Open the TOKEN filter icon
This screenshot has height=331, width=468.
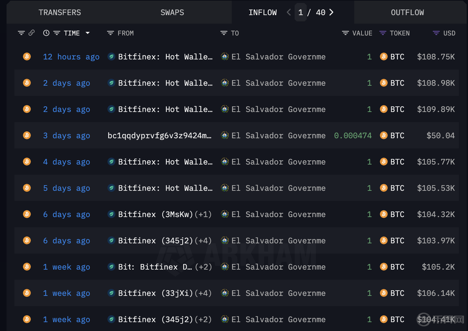pyautogui.click(x=382, y=33)
